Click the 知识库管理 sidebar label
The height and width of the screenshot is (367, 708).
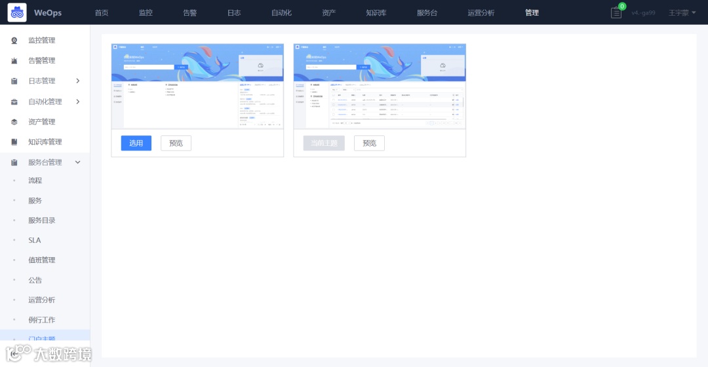click(45, 142)
